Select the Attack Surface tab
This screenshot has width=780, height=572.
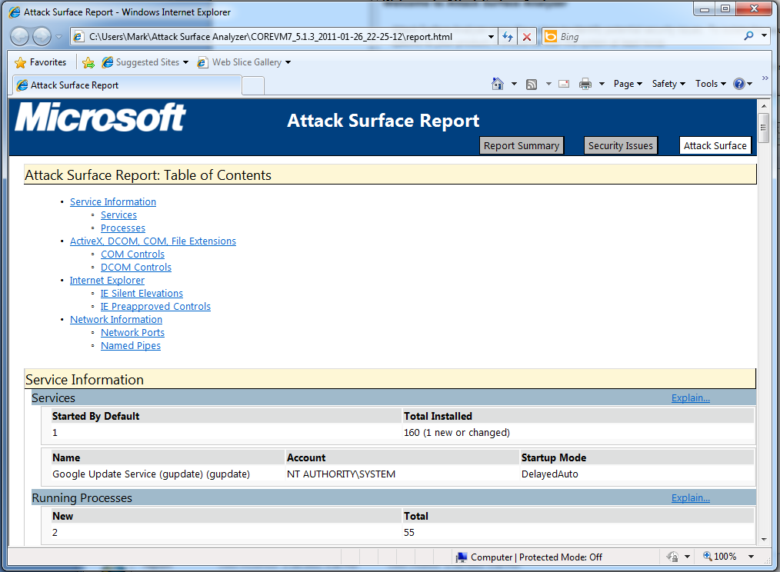pos(715,146)
